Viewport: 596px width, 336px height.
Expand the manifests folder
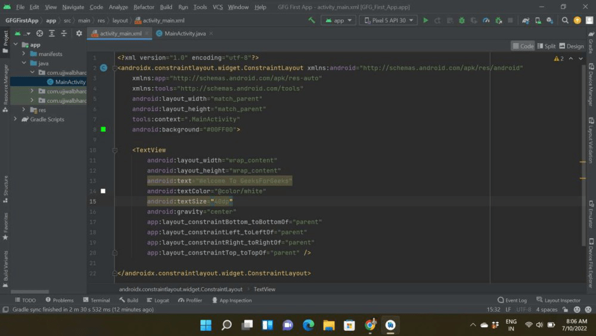24,54
